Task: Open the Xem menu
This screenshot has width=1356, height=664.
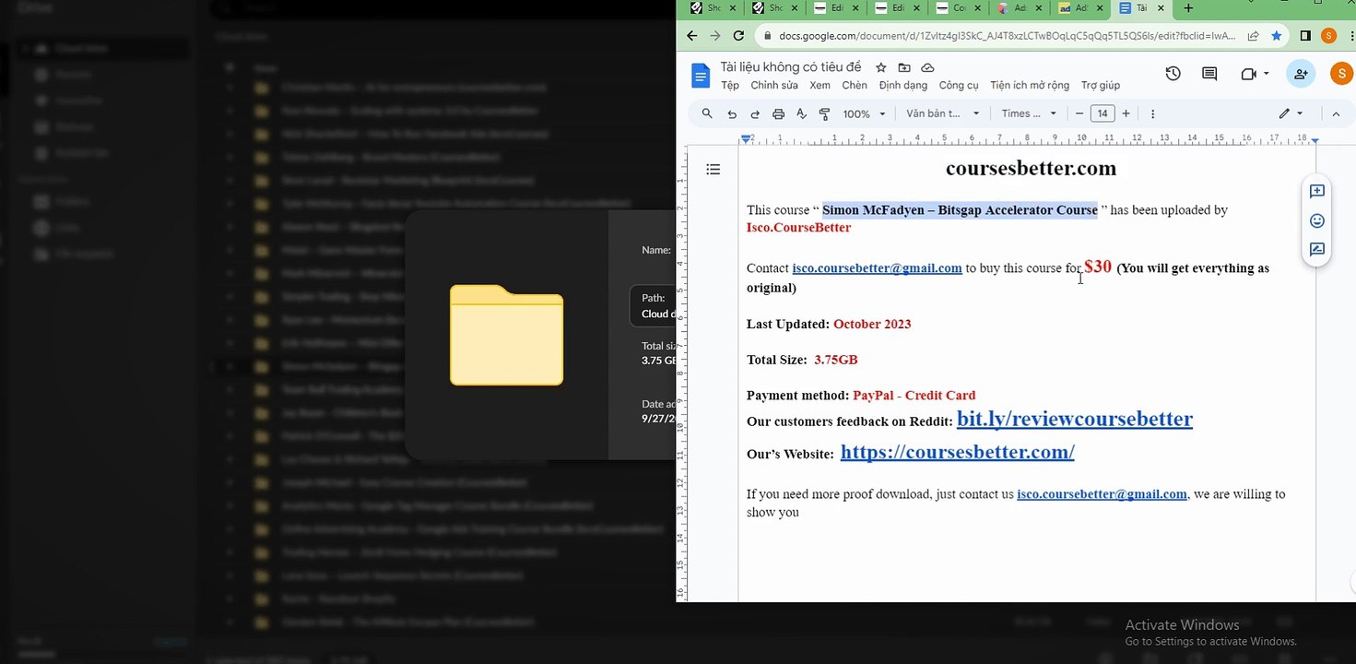Action: 819,85
